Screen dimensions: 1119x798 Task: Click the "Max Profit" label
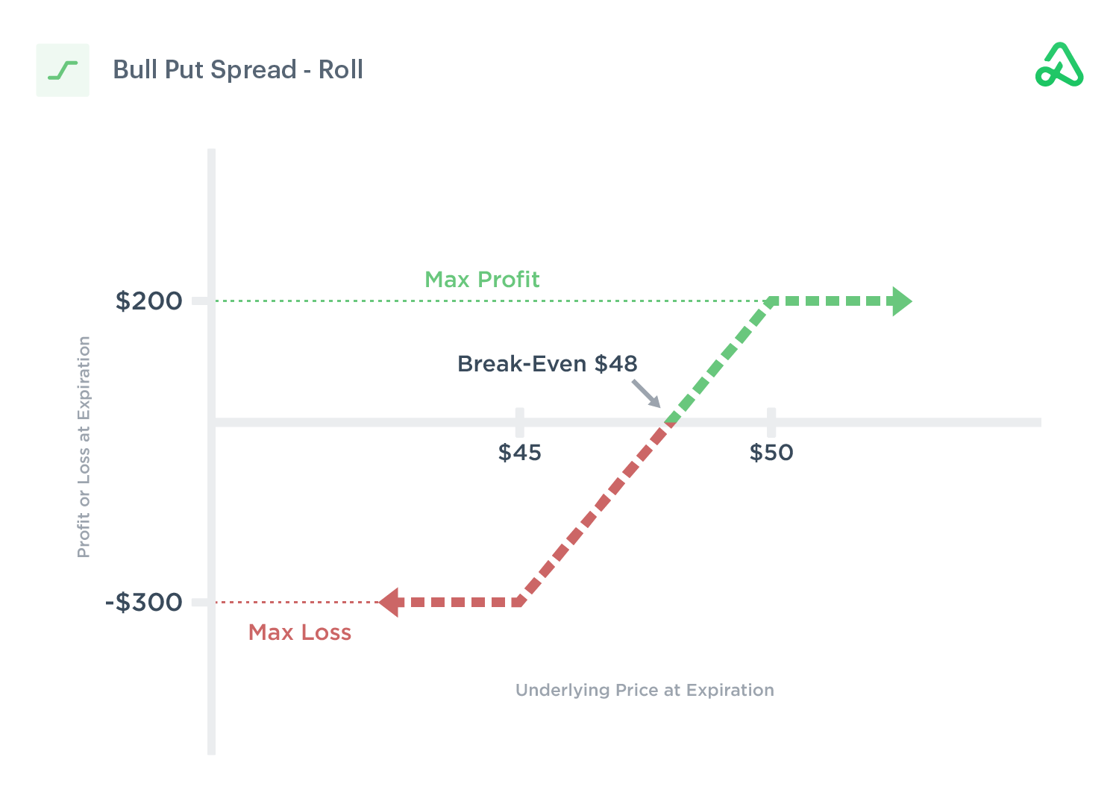coord(482,280)
